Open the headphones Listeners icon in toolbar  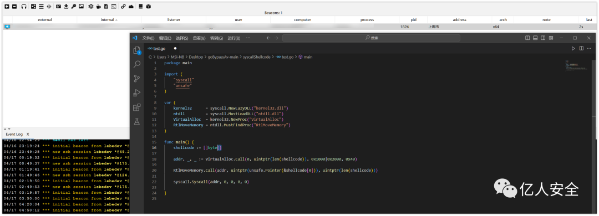point(24,7)
